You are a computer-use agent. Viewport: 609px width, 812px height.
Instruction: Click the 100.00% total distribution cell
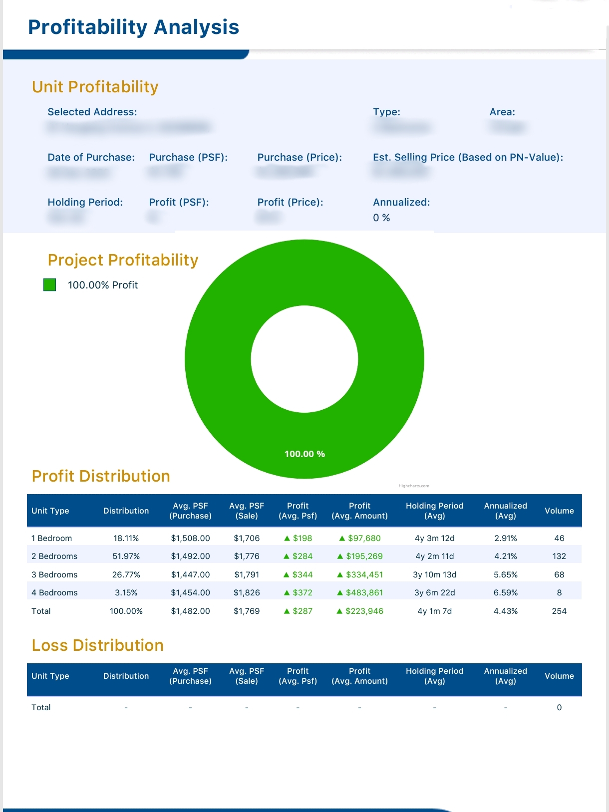click(126, 611)
